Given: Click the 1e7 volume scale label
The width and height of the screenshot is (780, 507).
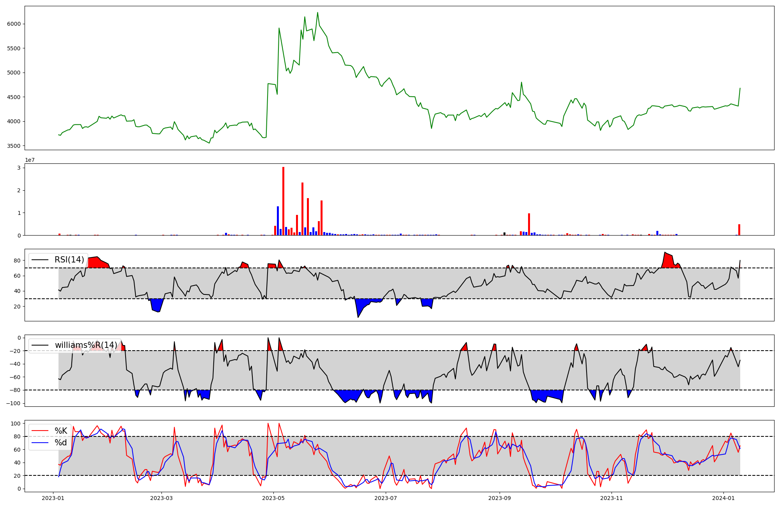Looking at the screenshot, I should point(30,160).
